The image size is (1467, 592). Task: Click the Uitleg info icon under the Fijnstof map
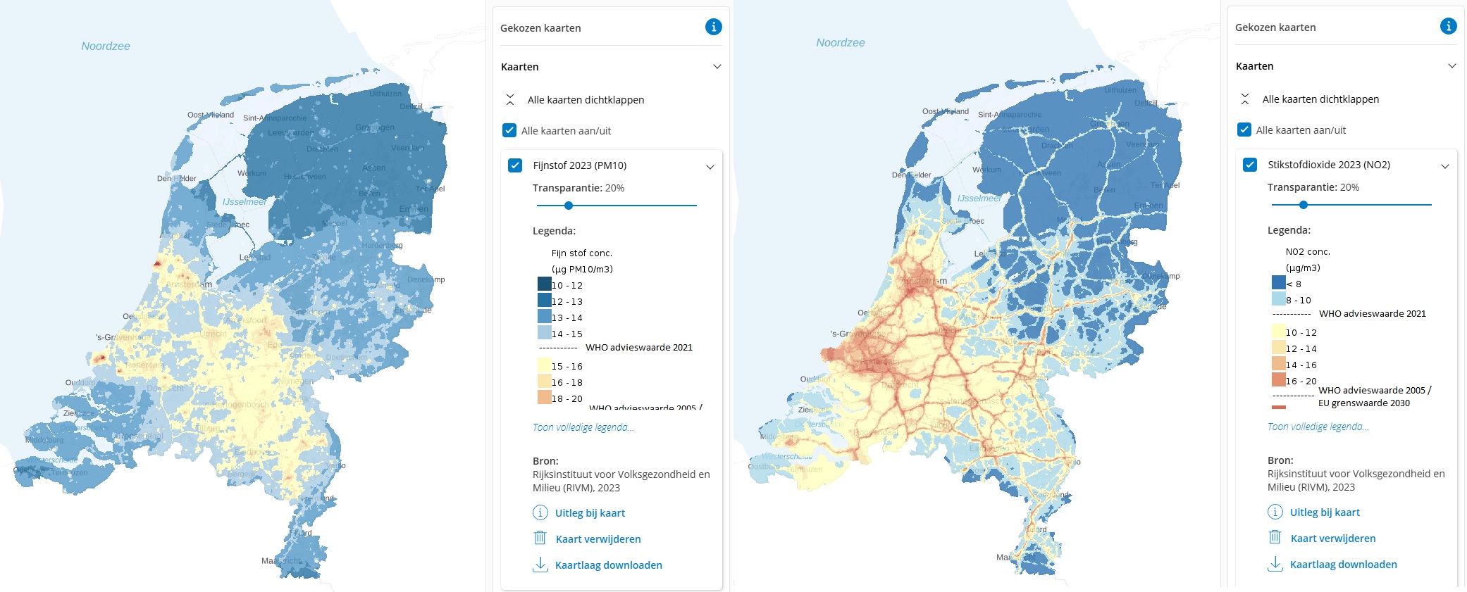pyautogui.click(x=540, y=512)
